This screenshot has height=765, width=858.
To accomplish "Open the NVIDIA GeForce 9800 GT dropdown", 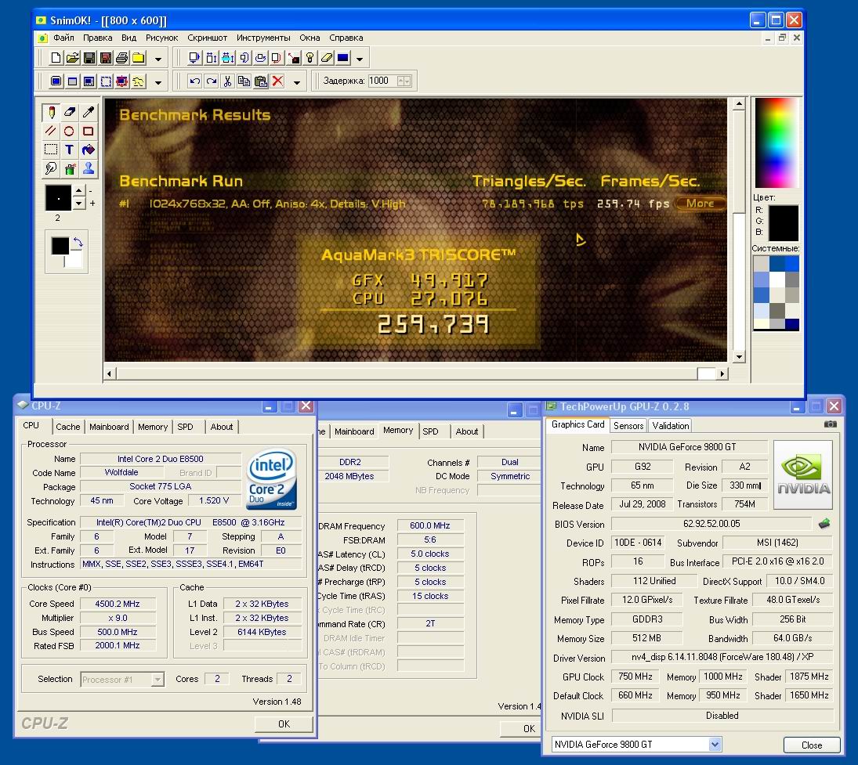I will pyautogui.click(x=715, y=744).
